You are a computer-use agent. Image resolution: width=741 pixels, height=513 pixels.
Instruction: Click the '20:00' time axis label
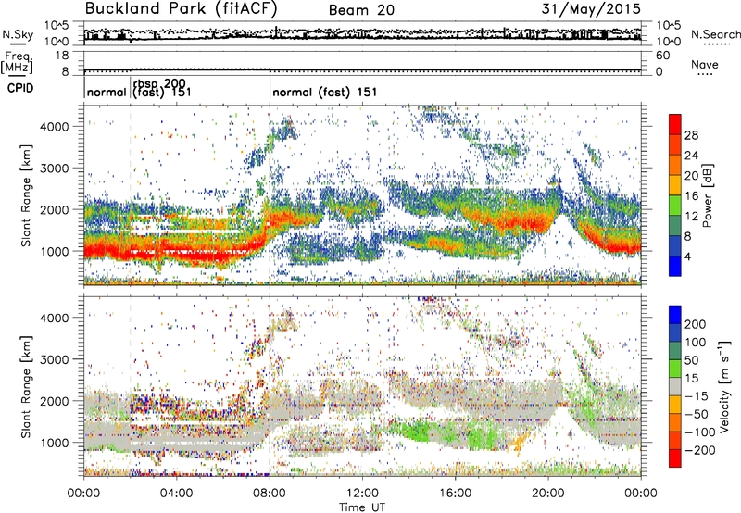tap(548, 494)
